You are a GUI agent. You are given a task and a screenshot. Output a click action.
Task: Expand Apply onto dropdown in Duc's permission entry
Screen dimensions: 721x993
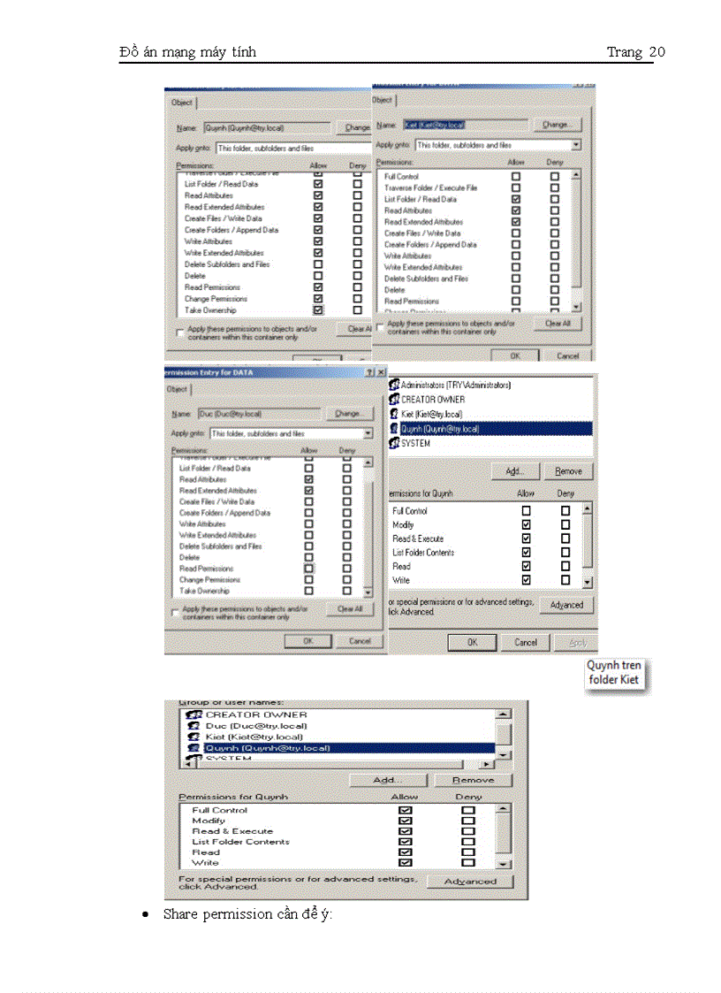(x=368, y=433)
